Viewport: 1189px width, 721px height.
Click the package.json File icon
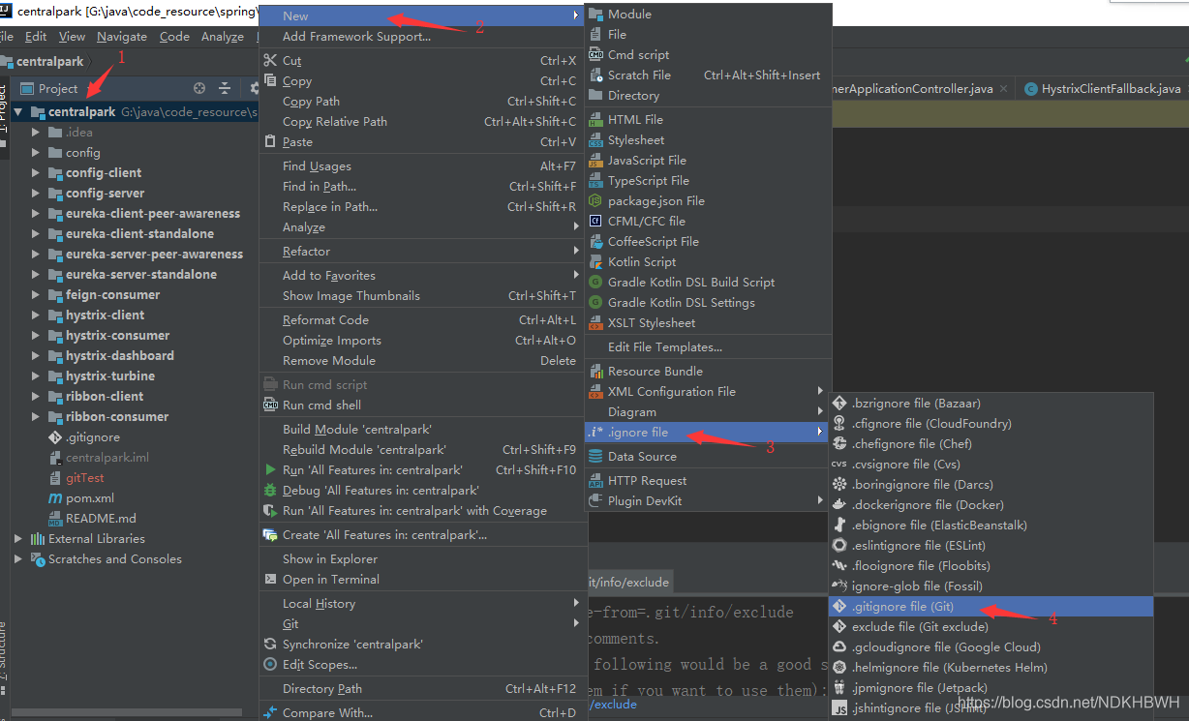click(595, 200)
